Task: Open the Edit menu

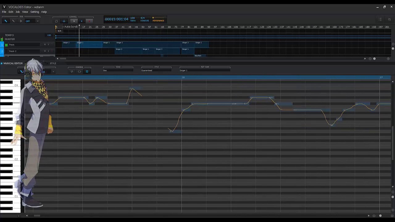Action: coord(11,12)
